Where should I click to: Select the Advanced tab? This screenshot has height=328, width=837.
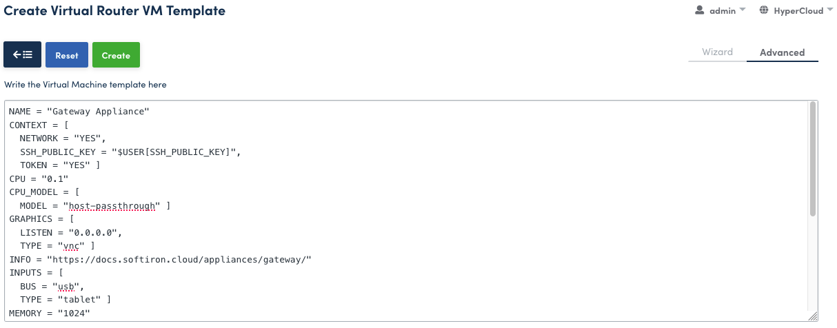(x=782, y=52)
